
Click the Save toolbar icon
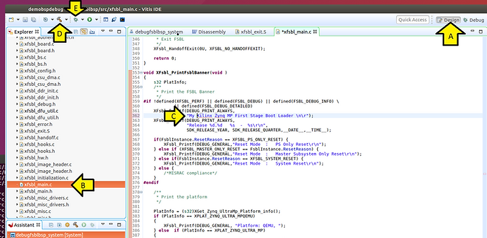click(25, 20)
